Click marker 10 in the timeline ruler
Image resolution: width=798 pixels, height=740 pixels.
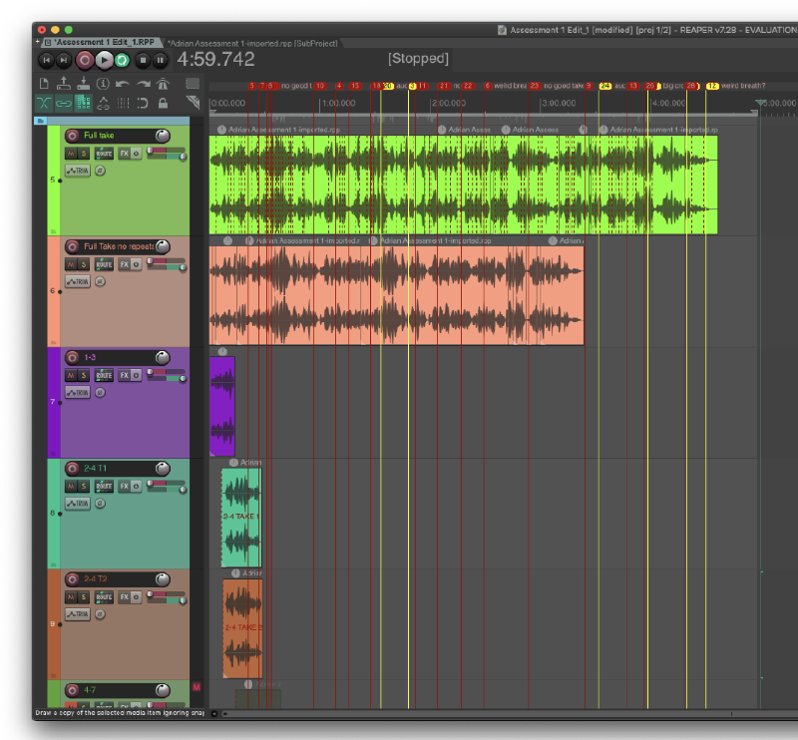click(319, 86)
